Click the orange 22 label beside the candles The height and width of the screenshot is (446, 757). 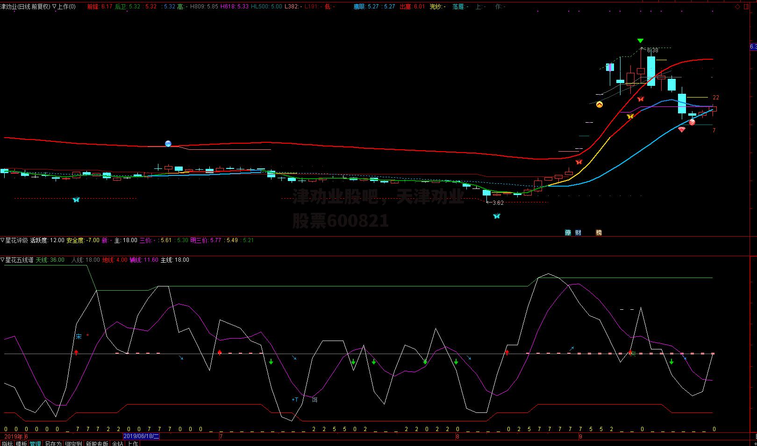coord(716,98)
